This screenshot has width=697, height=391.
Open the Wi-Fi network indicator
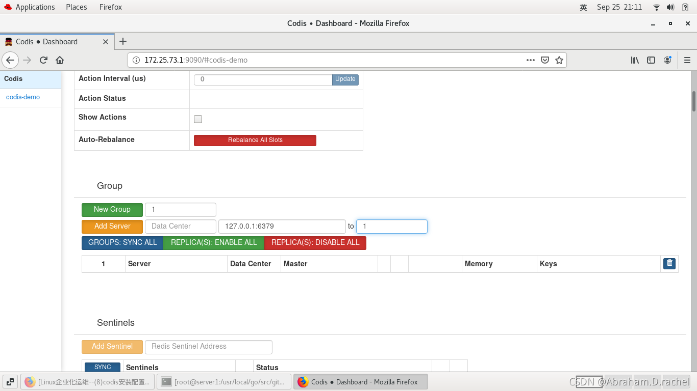point(657,7)
